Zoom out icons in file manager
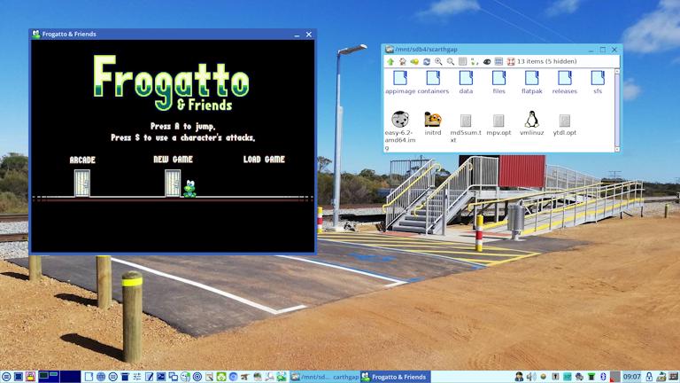The image size is (680, 383). click(451, 62)
